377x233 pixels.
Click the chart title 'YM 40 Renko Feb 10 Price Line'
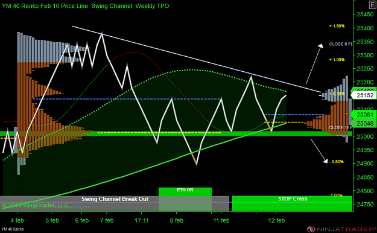tap(45, 6)
